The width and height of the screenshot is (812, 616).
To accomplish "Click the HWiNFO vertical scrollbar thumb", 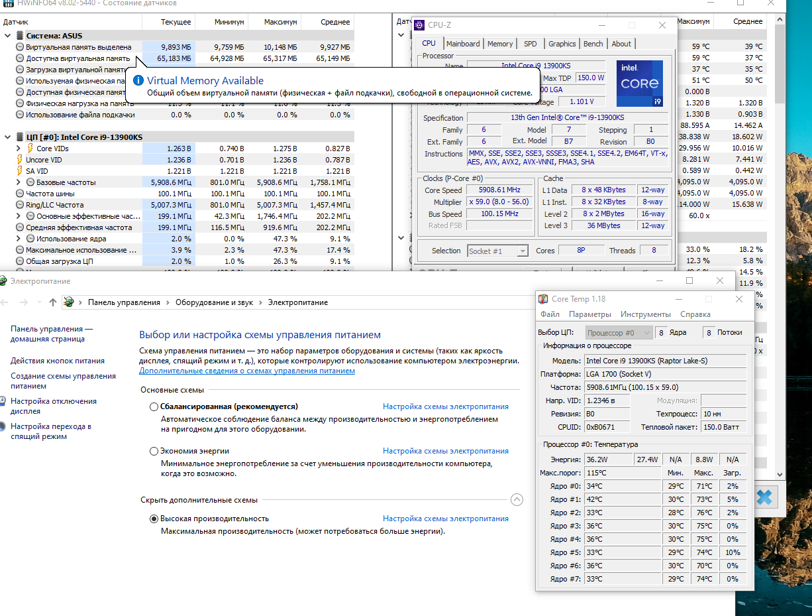I will coord(781,64).
